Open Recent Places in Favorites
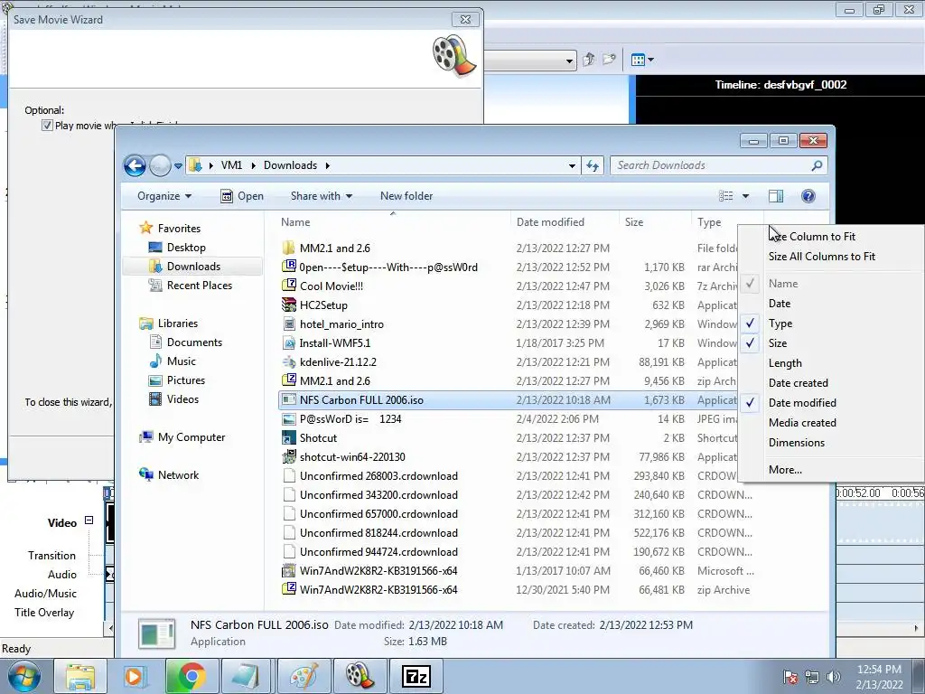 [x=200, y=285]
